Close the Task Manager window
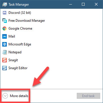103x103 pixels. coord(96,4)
